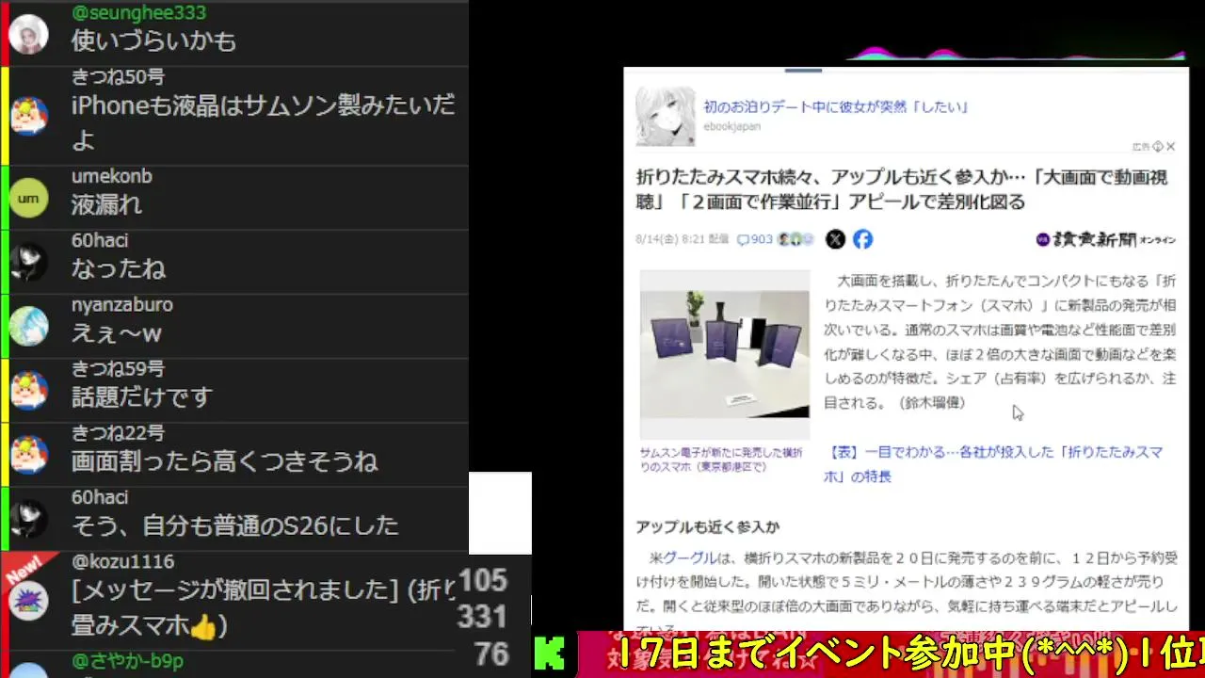Click the @kozu1116 username
This screenshot has width=1205, height=678.
(x=122, y=561)
